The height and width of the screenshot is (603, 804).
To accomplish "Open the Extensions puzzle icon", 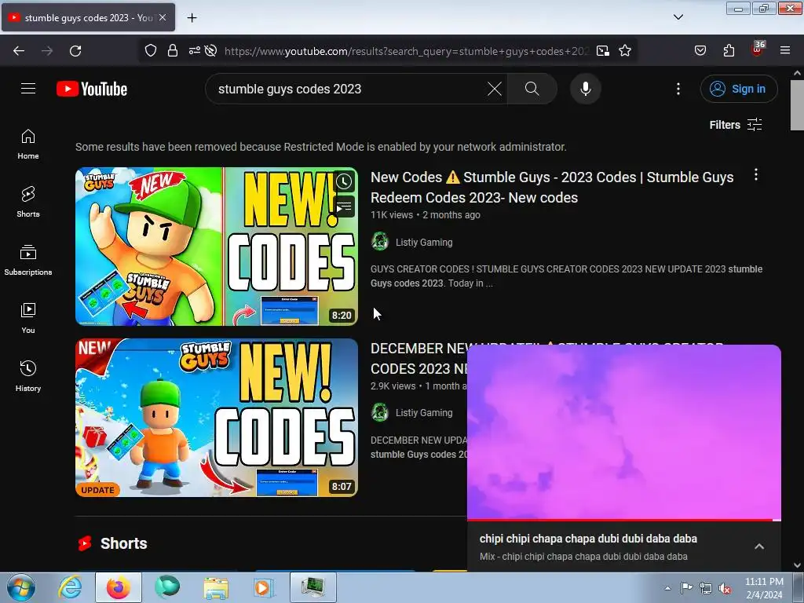I will pyautogui.click(x=729, y=51).
